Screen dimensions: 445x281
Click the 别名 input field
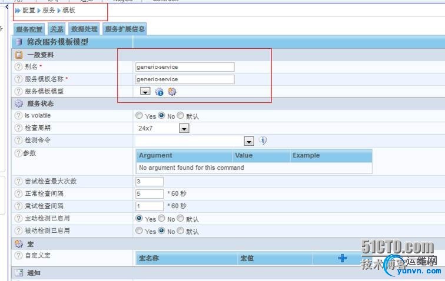185,67
